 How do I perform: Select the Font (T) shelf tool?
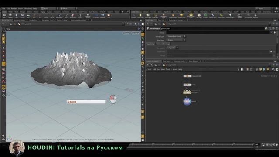(x=80, y=16)
